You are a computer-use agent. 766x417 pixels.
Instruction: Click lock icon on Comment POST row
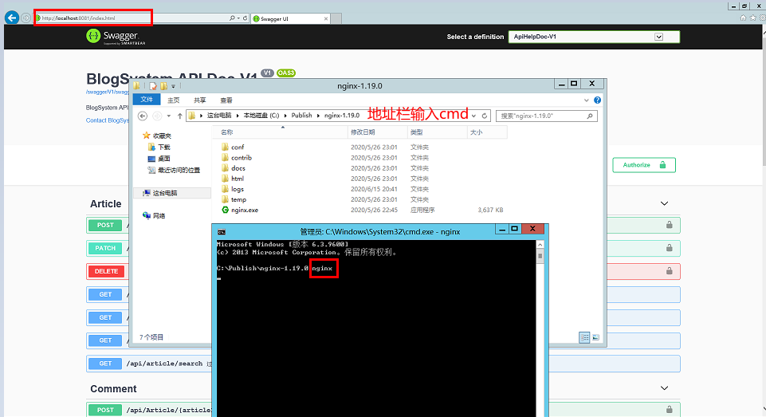coord(670,410)
